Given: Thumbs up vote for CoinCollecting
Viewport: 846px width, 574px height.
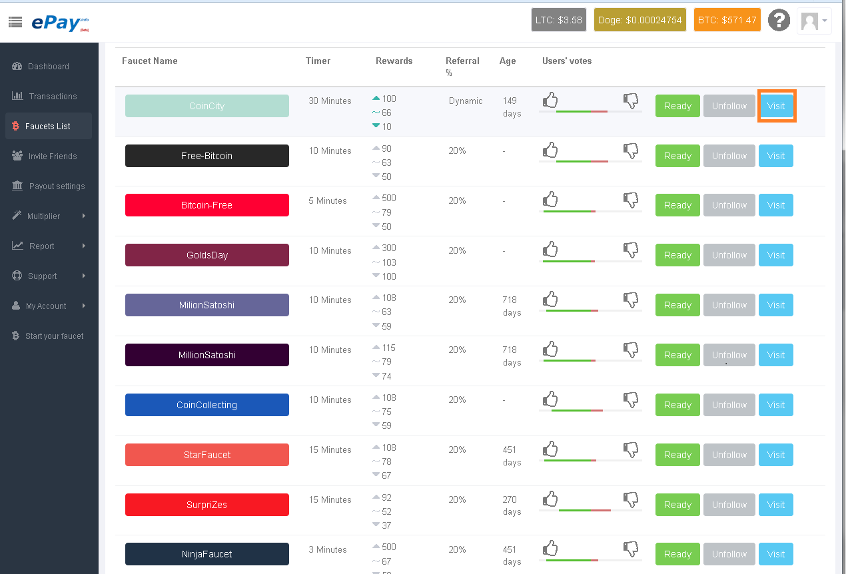Looking at the screenshot, I should (550, 400).
